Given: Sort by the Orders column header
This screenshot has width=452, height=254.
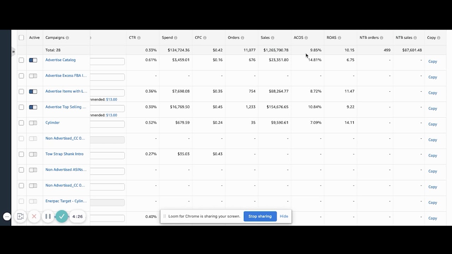Looking at the screenshot, I should click(234, 38).
